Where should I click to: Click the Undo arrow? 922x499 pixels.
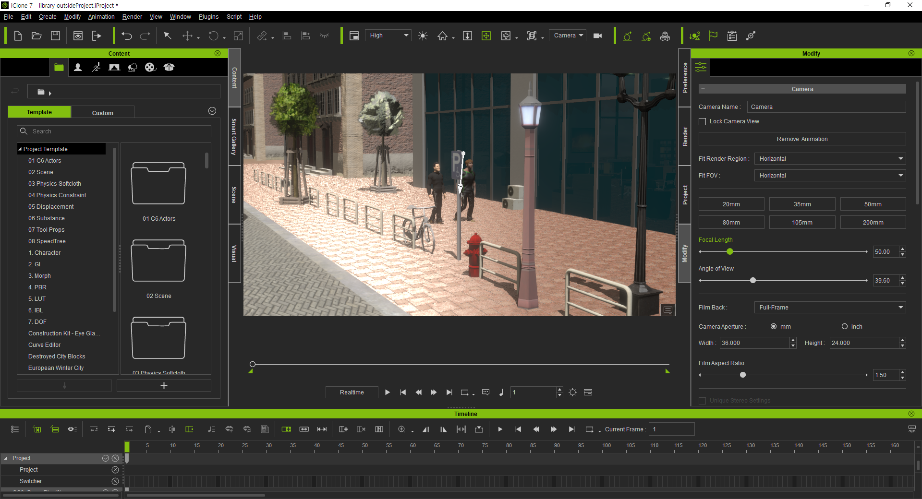tap(127, 36)
